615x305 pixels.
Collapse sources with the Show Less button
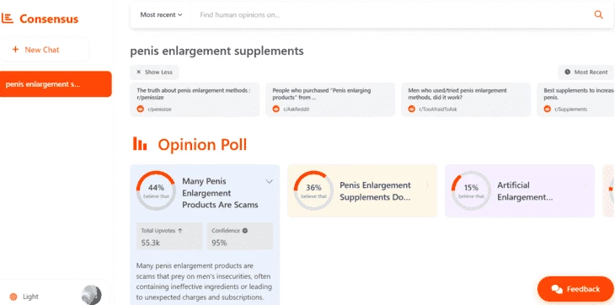(154, 72)
